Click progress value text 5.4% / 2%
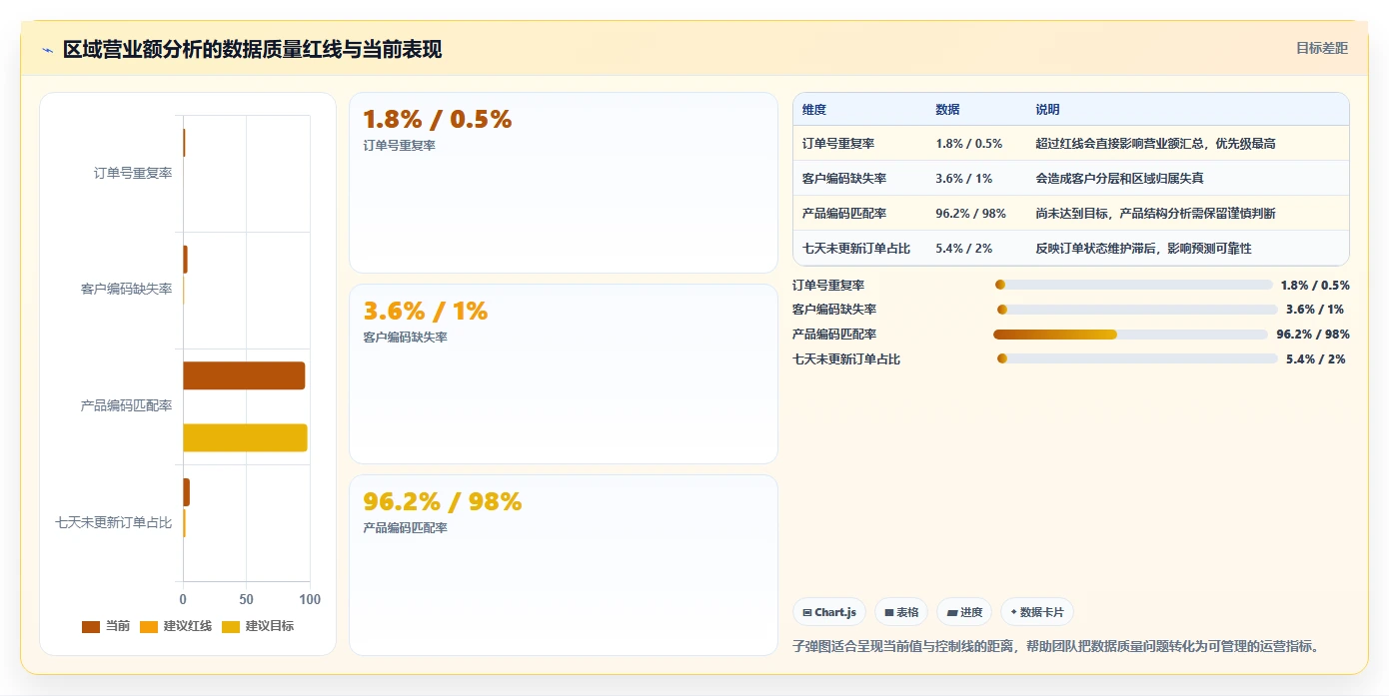This screenshot has width=1389, height=696. [1316, 359]
